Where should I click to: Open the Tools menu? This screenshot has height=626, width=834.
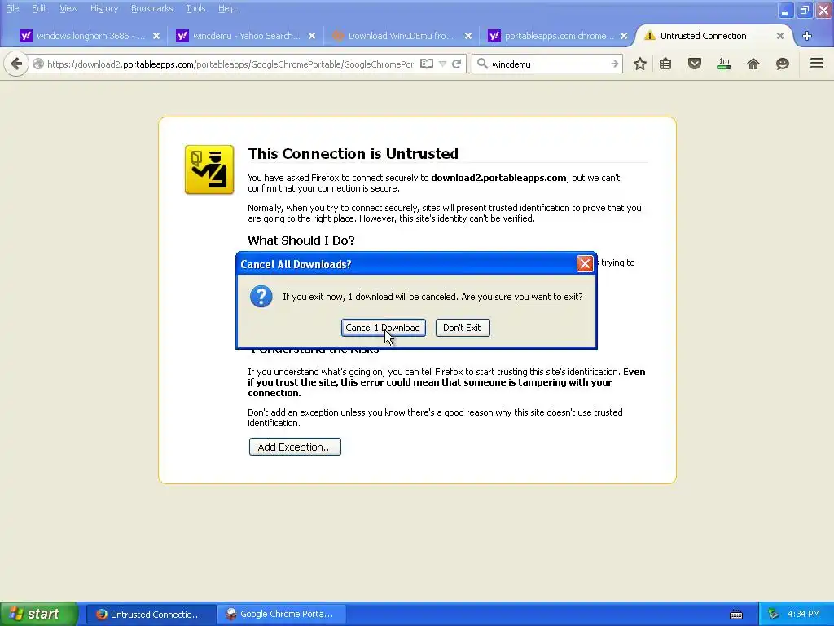coord(195,8)
